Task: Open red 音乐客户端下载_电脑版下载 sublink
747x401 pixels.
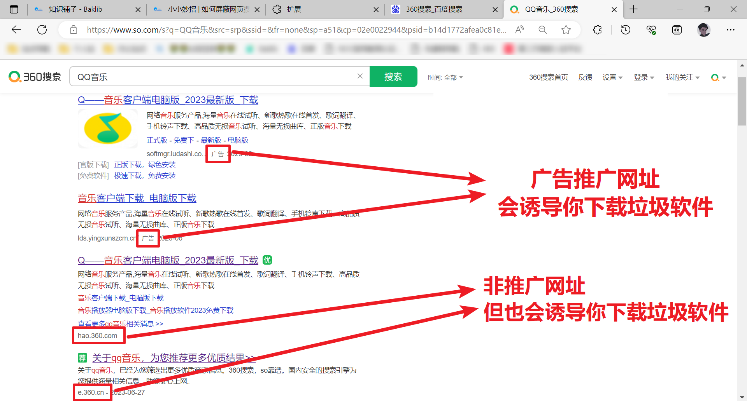Action: click(x=121, y=298)
